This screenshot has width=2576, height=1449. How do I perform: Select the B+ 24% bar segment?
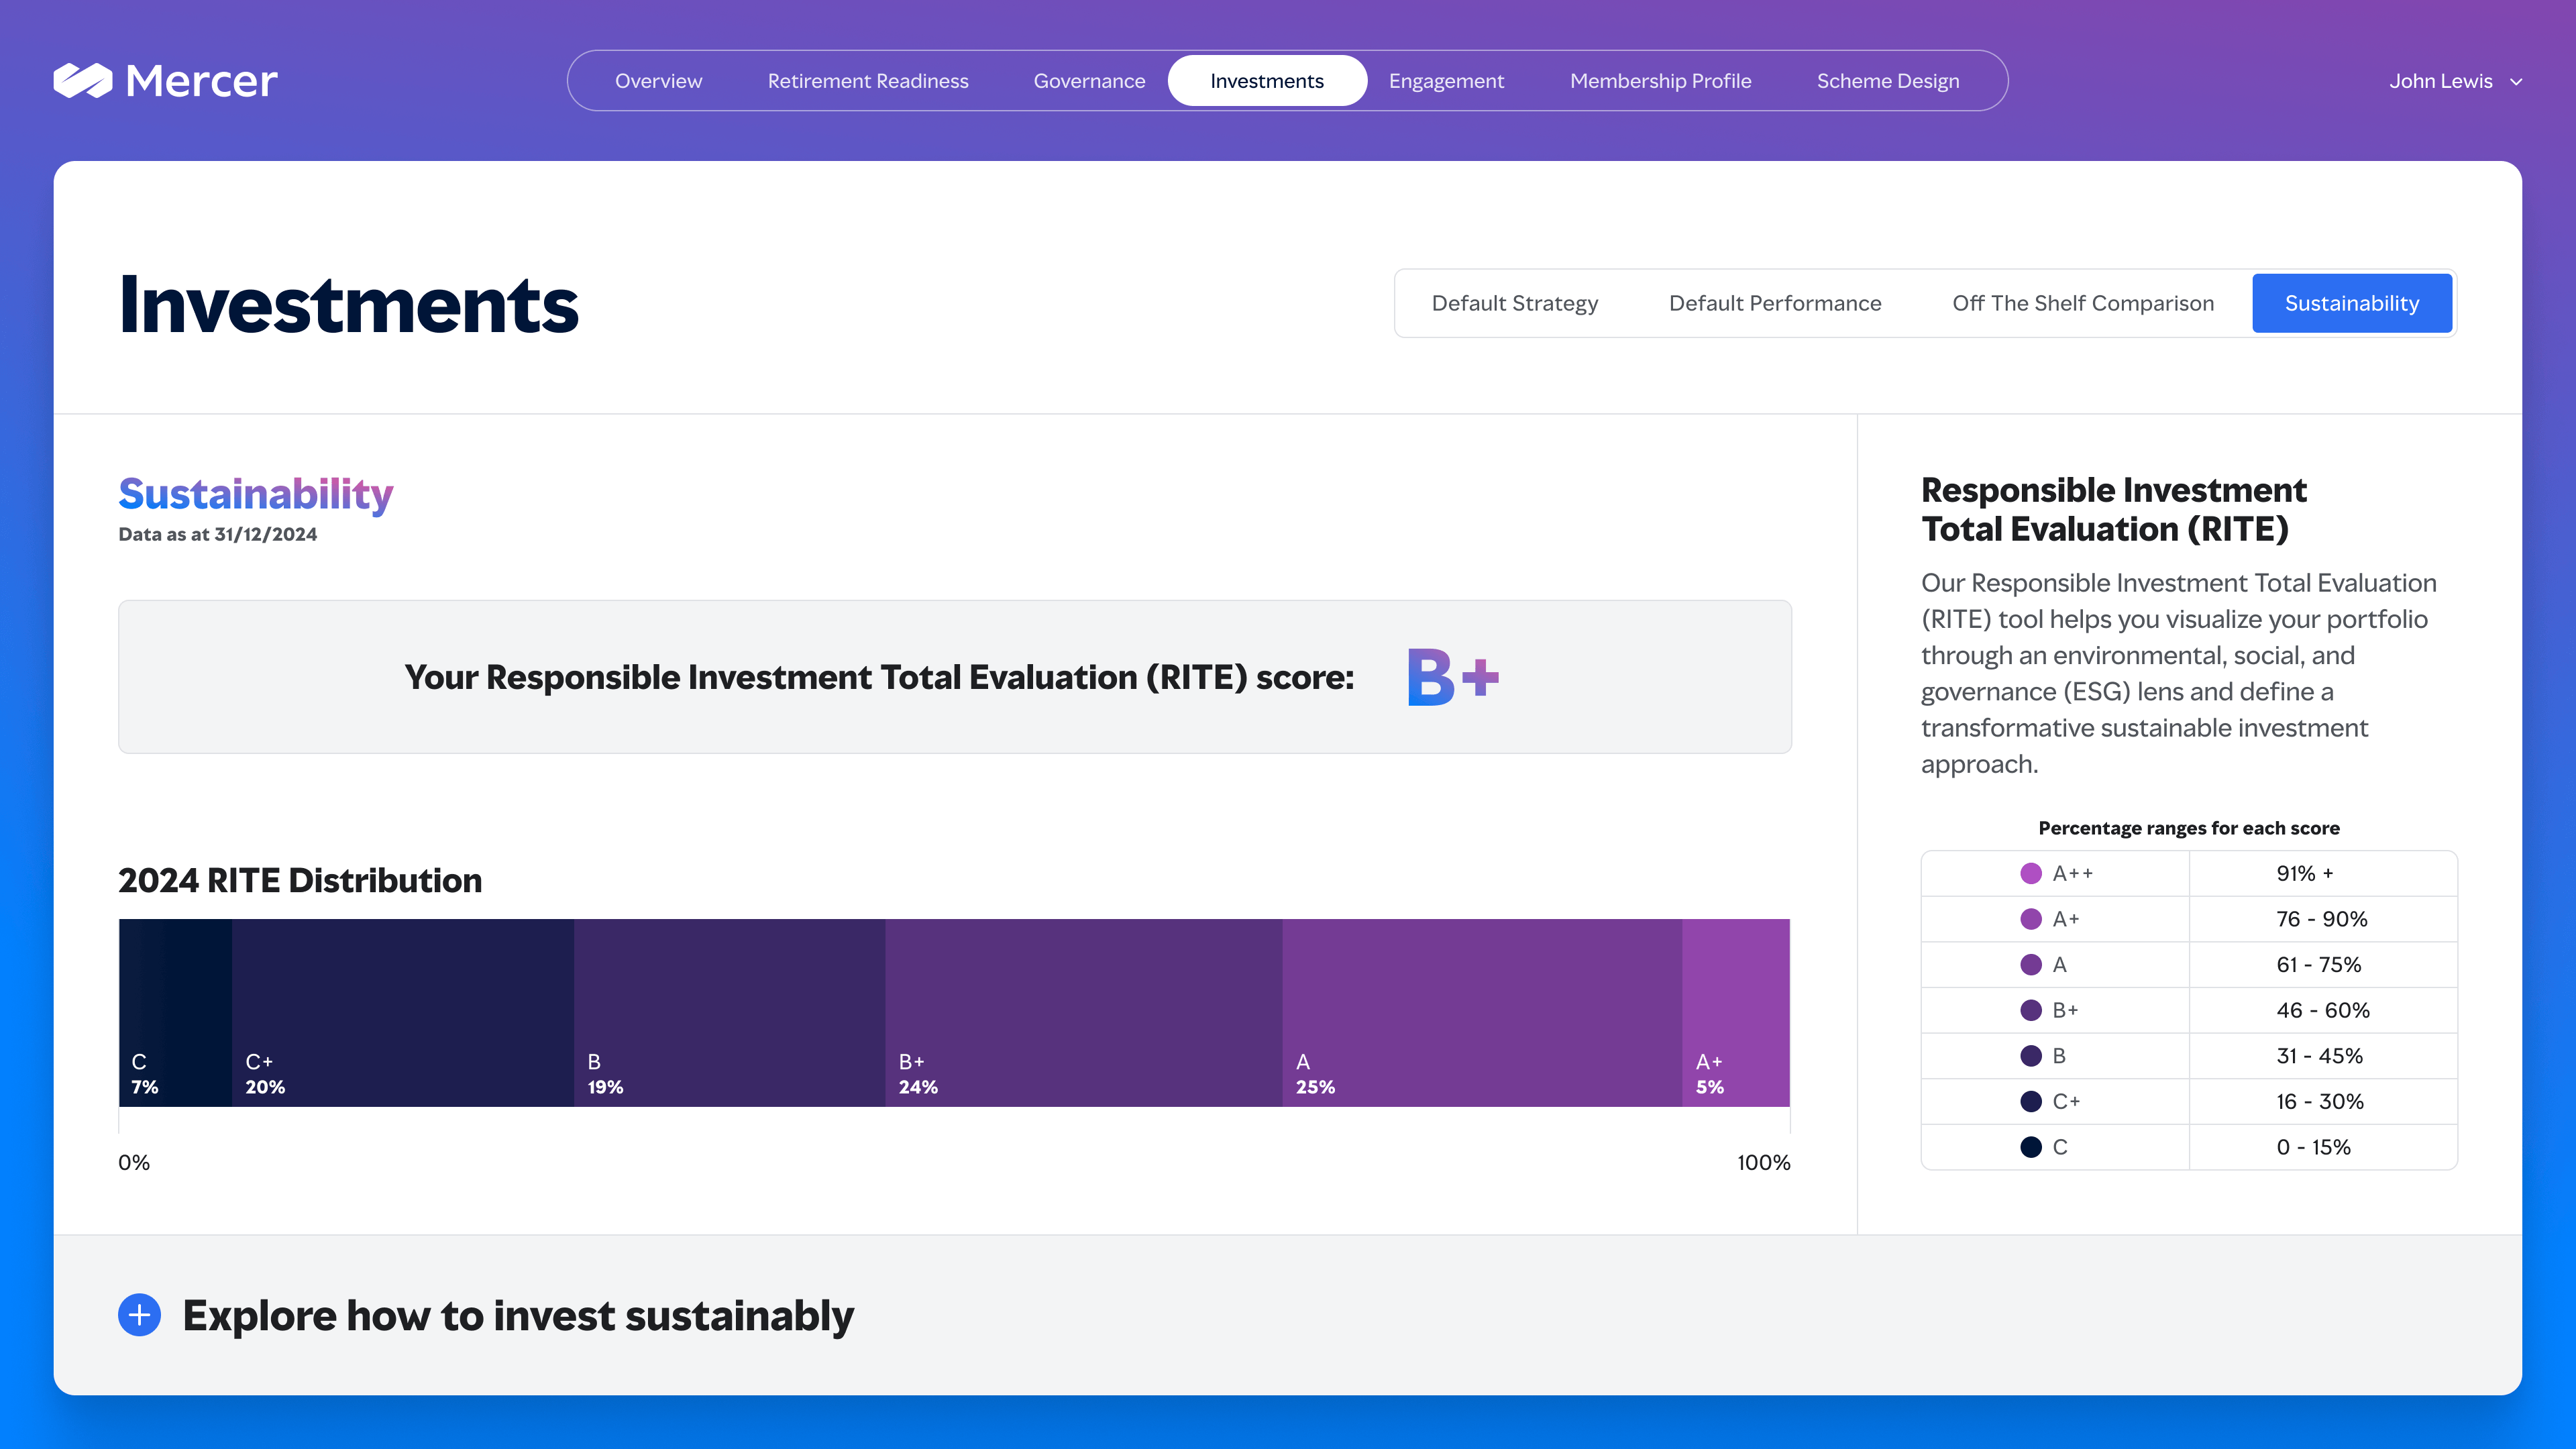click(1083, 1012)
